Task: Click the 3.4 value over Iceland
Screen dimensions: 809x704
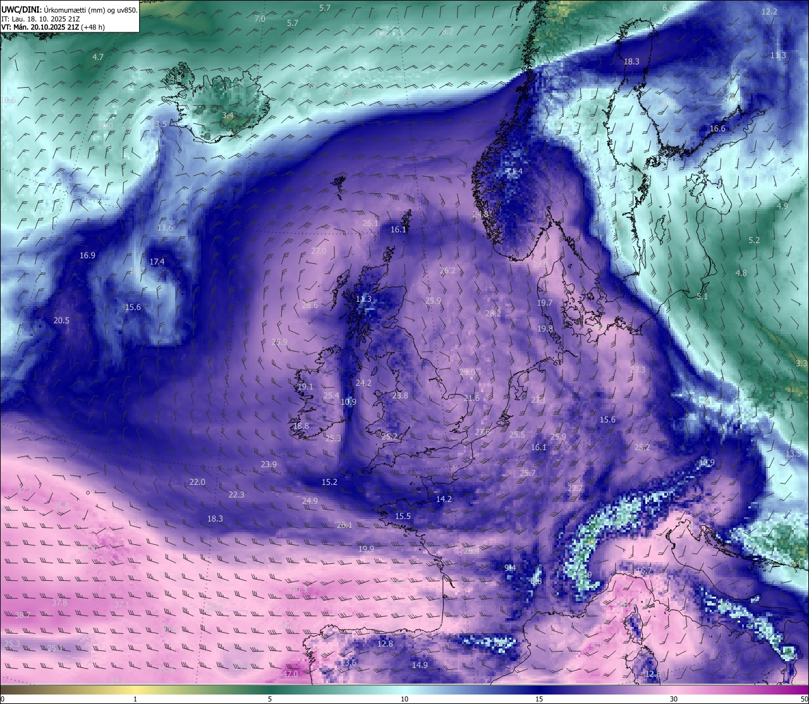Action: coord(228,116)
